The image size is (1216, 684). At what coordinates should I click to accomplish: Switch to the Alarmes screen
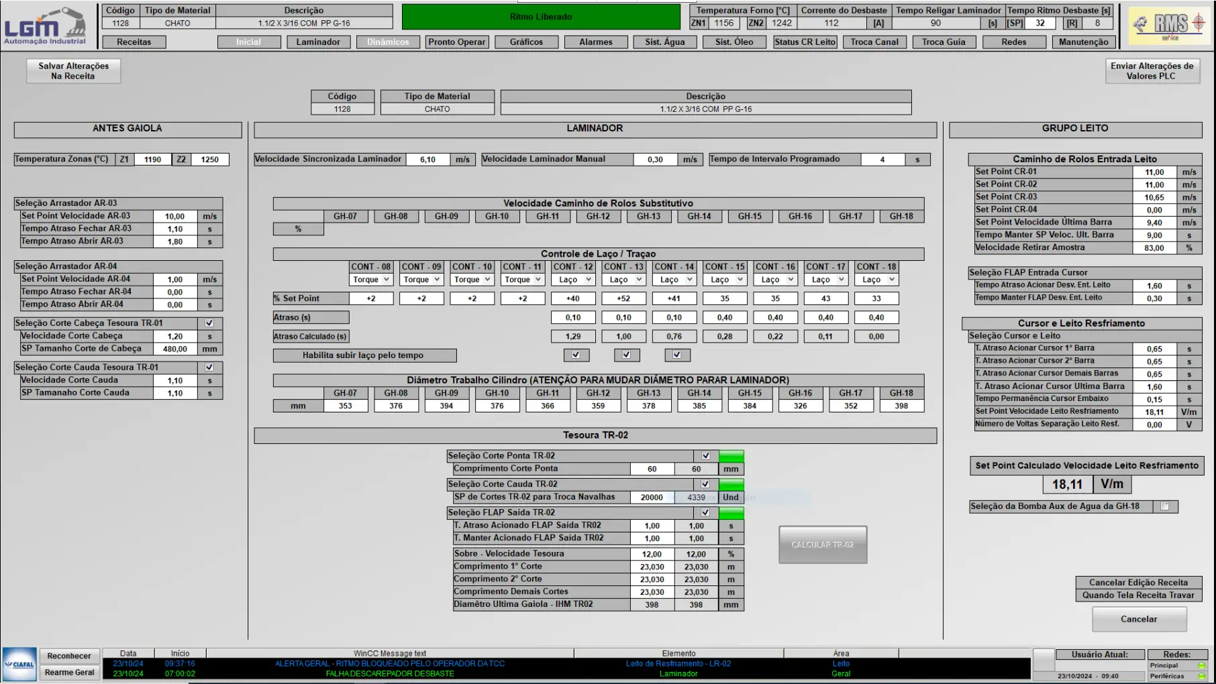(x=595, y=42)
